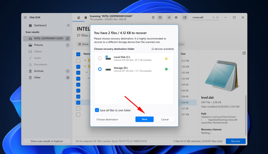Screen dimensions: 268x154
Task: Click the minecraft search field
Action: tap(202, 17)
